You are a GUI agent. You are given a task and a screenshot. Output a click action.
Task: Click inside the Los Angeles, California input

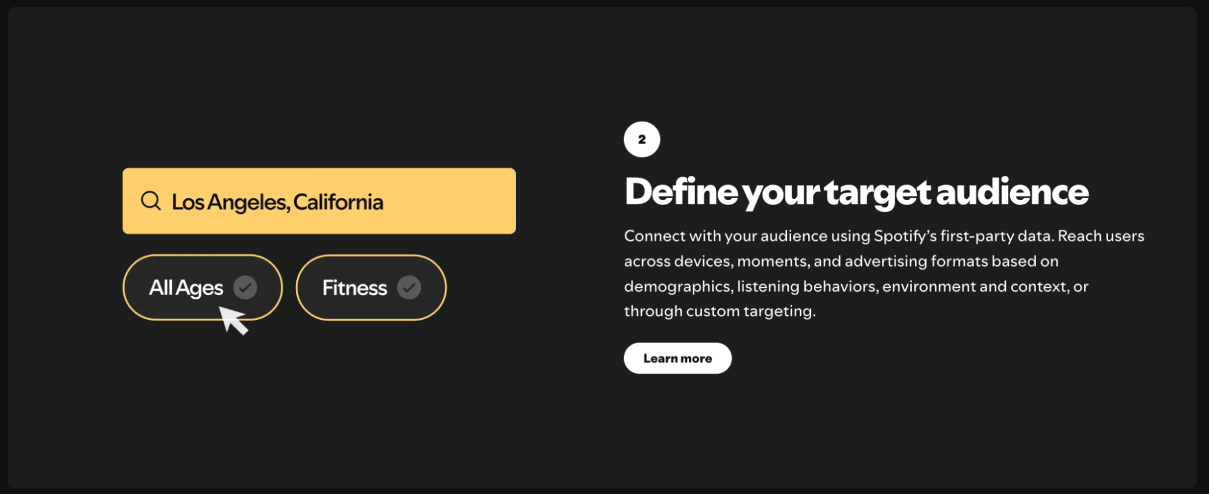tap(319, 201)
